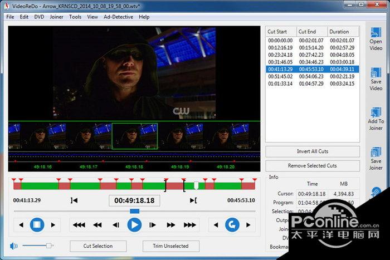Open the Joiner menu
Screen dimensions: 390x260
[x=56, y=17]
